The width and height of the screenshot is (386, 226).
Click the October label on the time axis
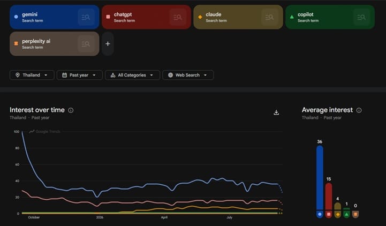tap(34, 217)
